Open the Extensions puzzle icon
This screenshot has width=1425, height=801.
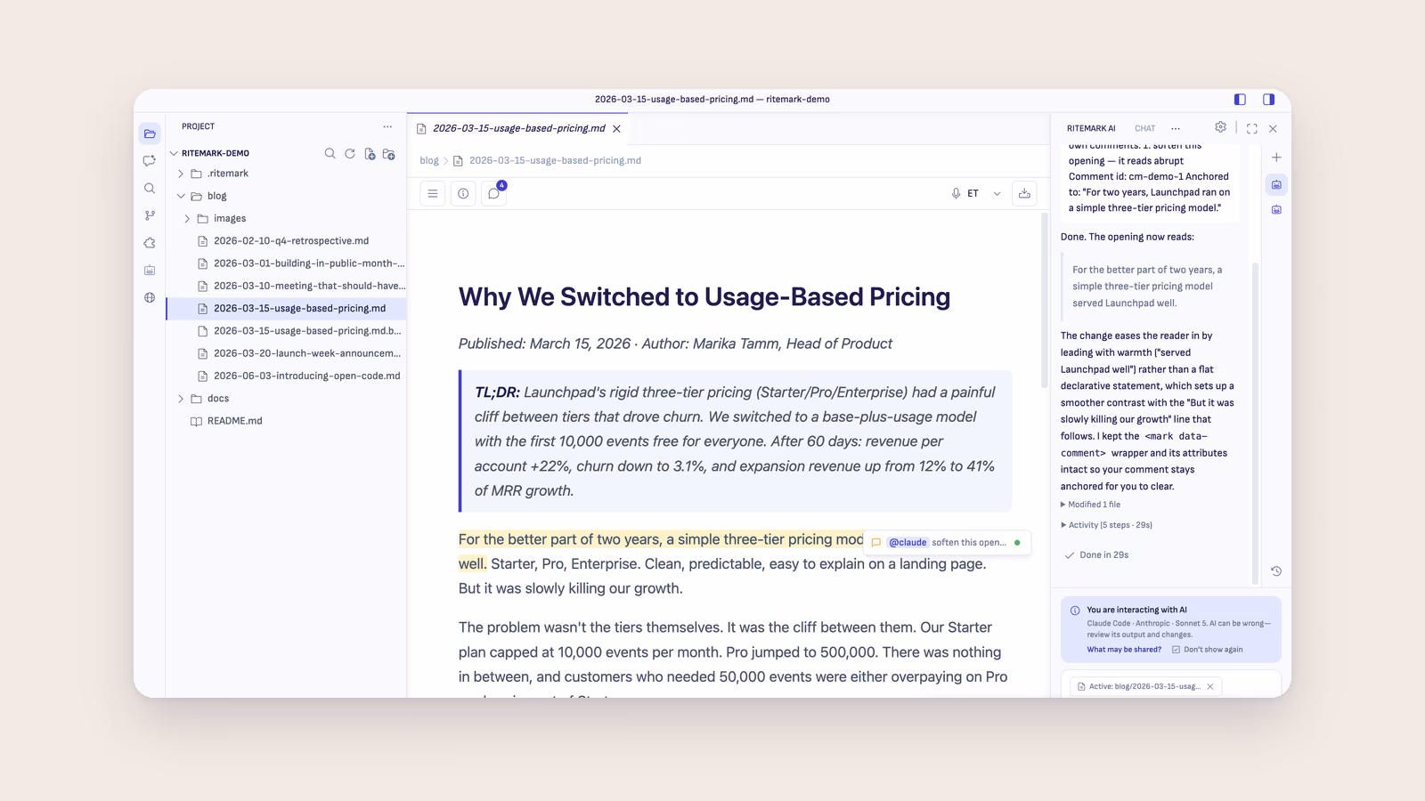[x=150, y=243]
